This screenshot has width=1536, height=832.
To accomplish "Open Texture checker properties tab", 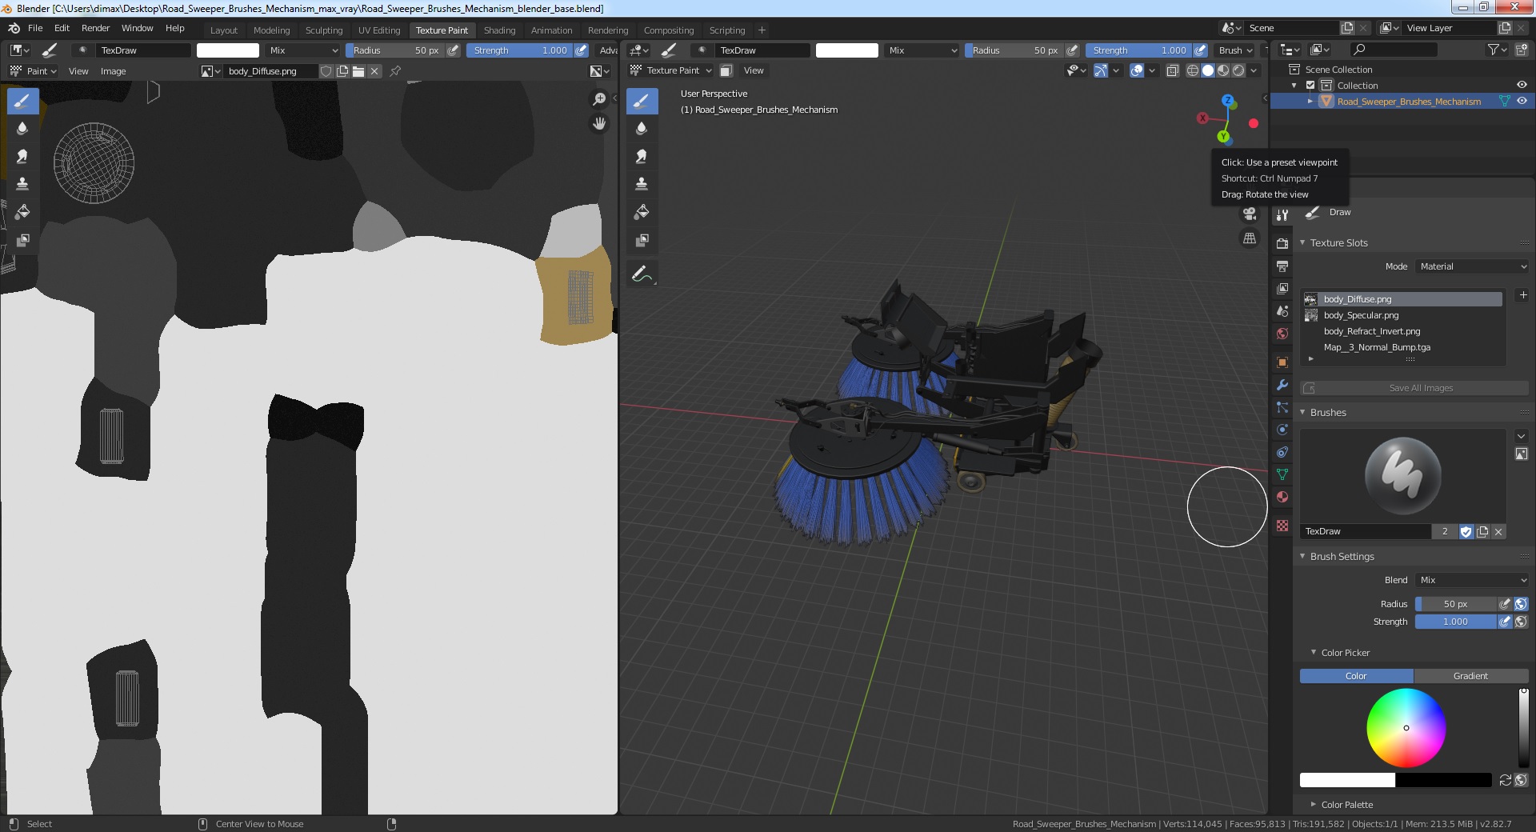I will (1282, 526).
